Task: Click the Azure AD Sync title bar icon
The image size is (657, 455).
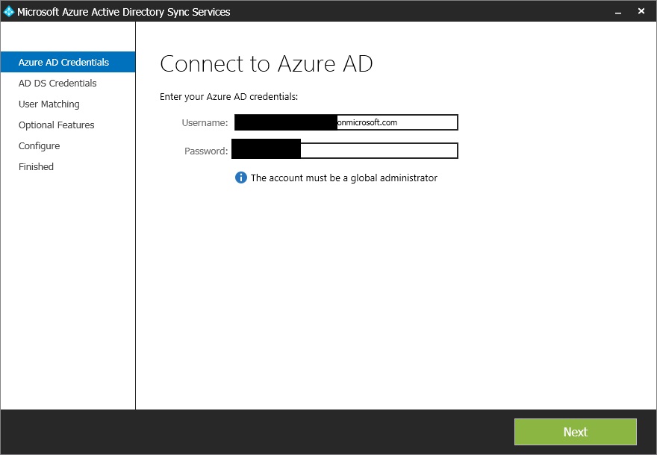Action: pos(9,11)
